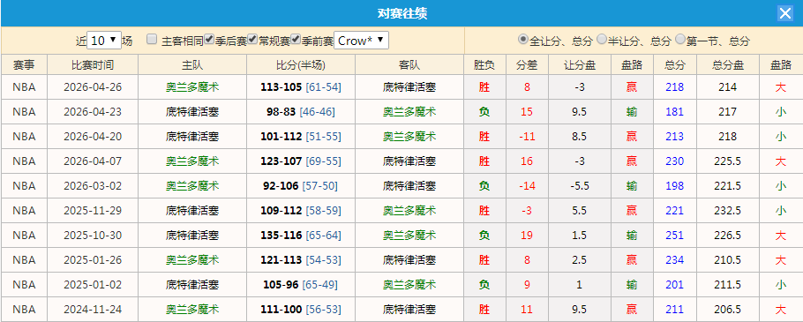803x322 pixels.
Task: Click the -5.5 handicap value
Action: click(x=579, y=186)
